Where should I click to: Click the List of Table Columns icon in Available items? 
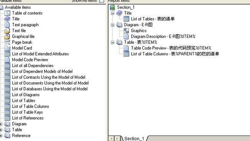pos(7,106)
